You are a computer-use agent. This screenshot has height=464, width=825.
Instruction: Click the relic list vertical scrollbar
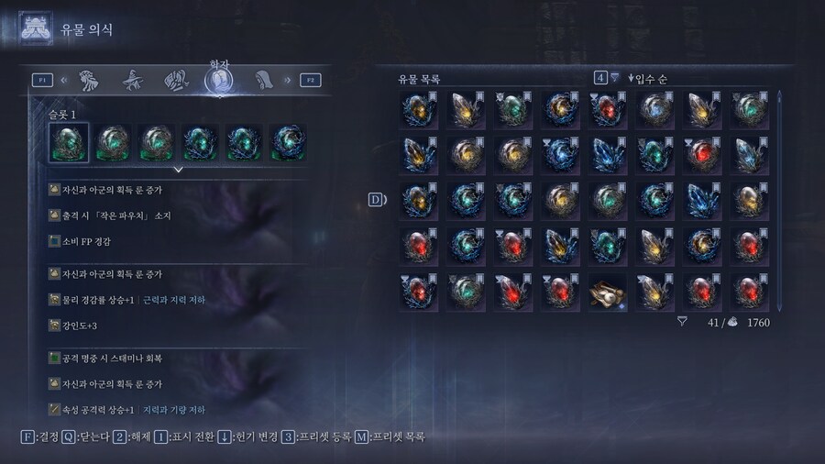click(x=779, y=202)
